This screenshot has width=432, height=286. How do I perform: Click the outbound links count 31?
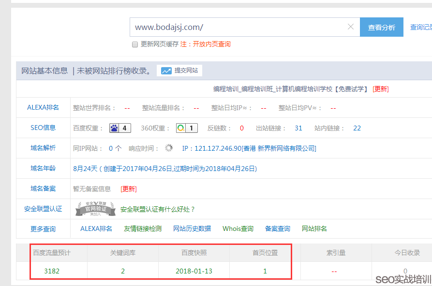coord(298,128)
